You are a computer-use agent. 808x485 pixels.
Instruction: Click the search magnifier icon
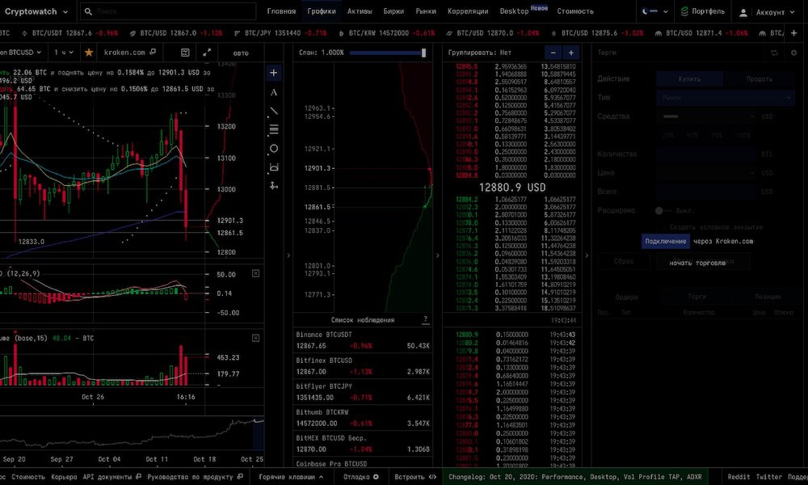coord(88,11)
